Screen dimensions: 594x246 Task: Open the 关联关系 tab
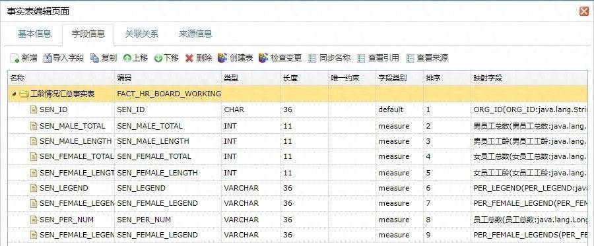142,34
